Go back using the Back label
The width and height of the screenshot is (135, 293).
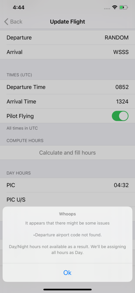click(x=16, y=22)
